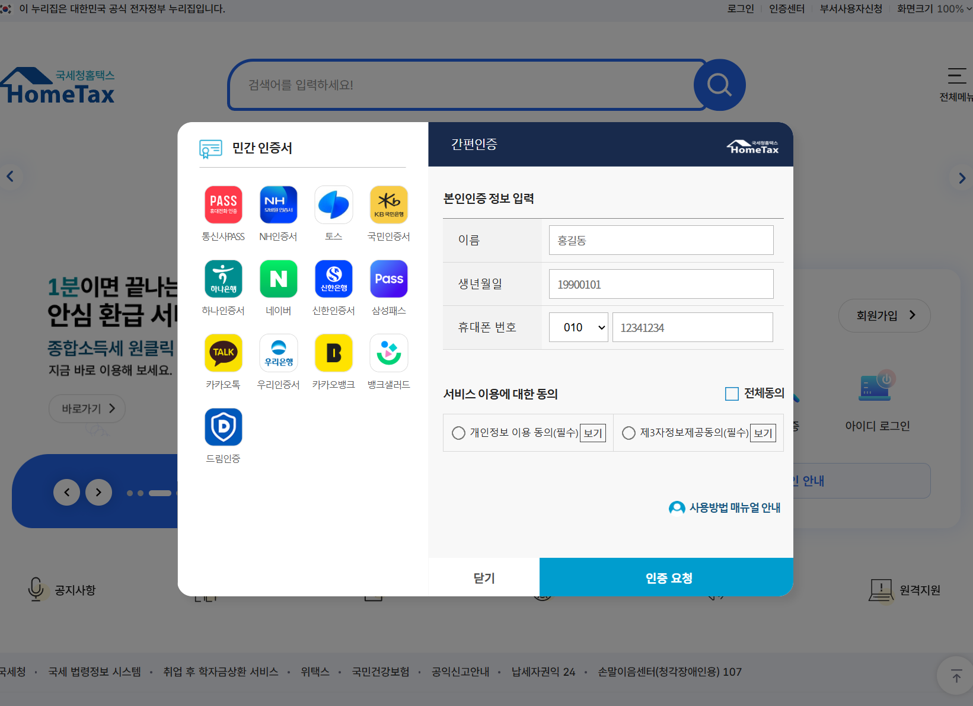The image size is (973, 706).
Task: Open 위택스 footer link
Action: tap(315, 672)
